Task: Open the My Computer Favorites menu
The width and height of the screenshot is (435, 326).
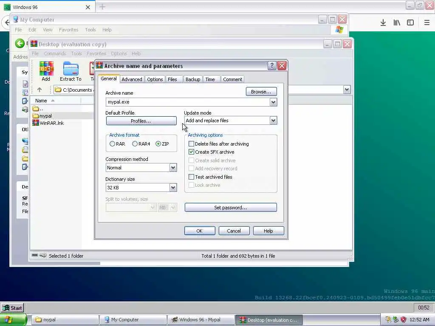Action: (68, 30)
